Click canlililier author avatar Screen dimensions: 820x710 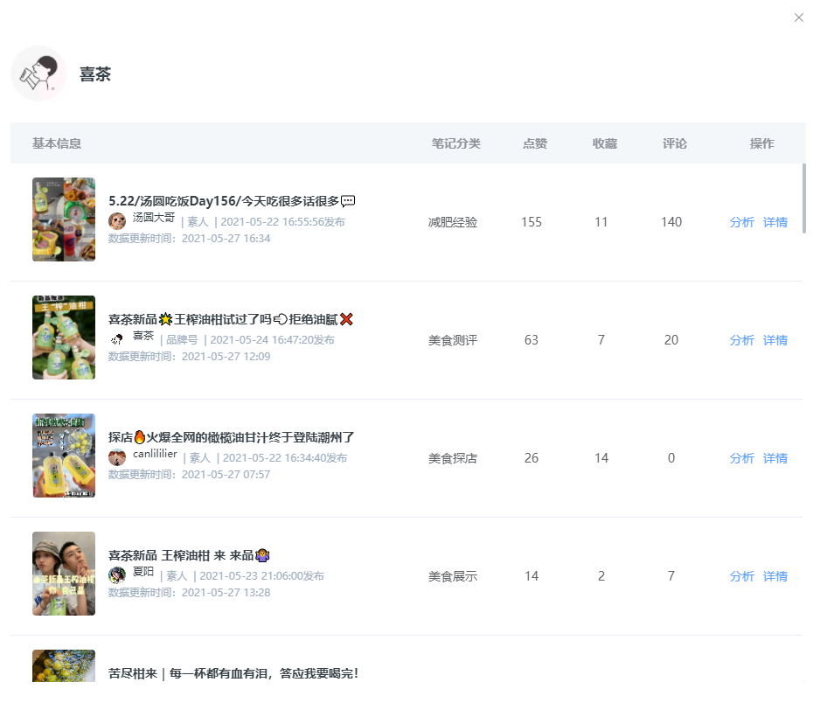coord(117,457)
